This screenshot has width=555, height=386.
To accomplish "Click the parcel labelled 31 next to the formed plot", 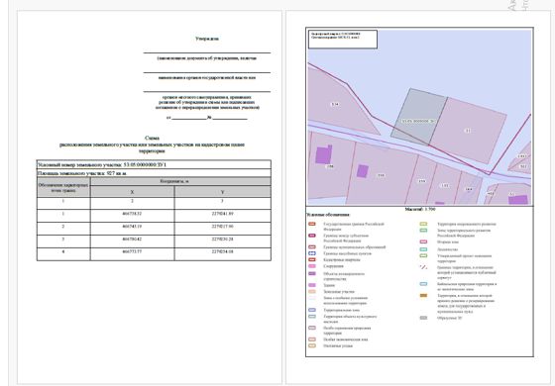I will [468, 131].
